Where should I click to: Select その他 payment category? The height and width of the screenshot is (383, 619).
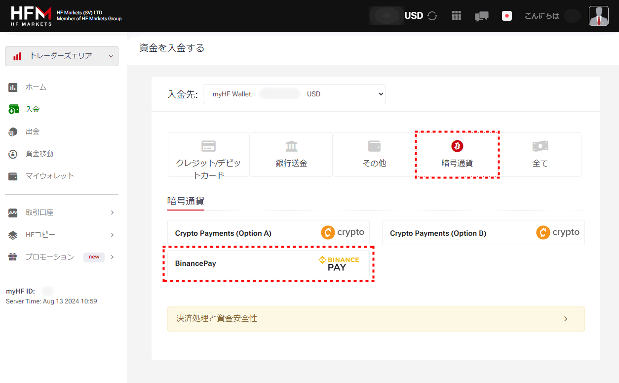pyautogui.click(x=375, y=155)
